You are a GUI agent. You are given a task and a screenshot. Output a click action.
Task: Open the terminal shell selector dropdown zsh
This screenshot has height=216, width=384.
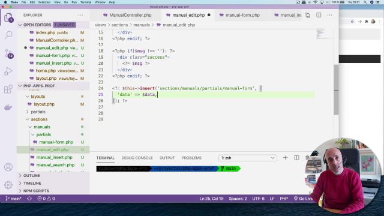(x=248, y=158)
